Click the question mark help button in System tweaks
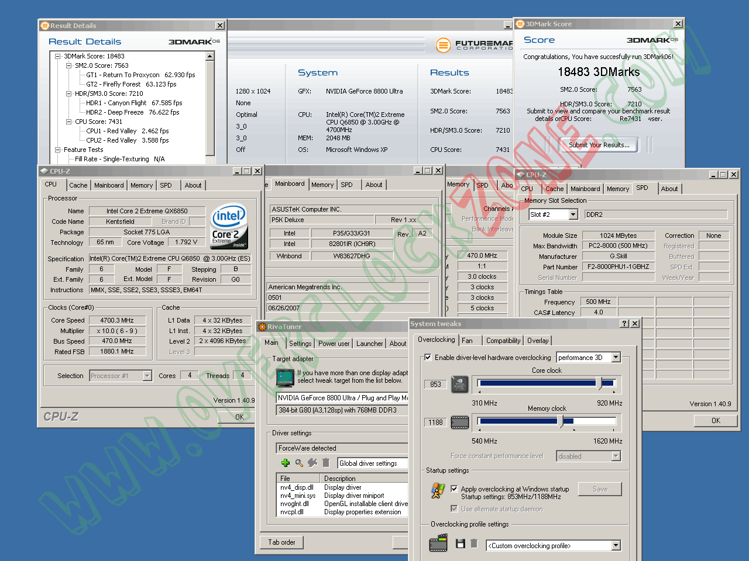Image resolution: width=749 pixels, height=561 pixels. 624,323
